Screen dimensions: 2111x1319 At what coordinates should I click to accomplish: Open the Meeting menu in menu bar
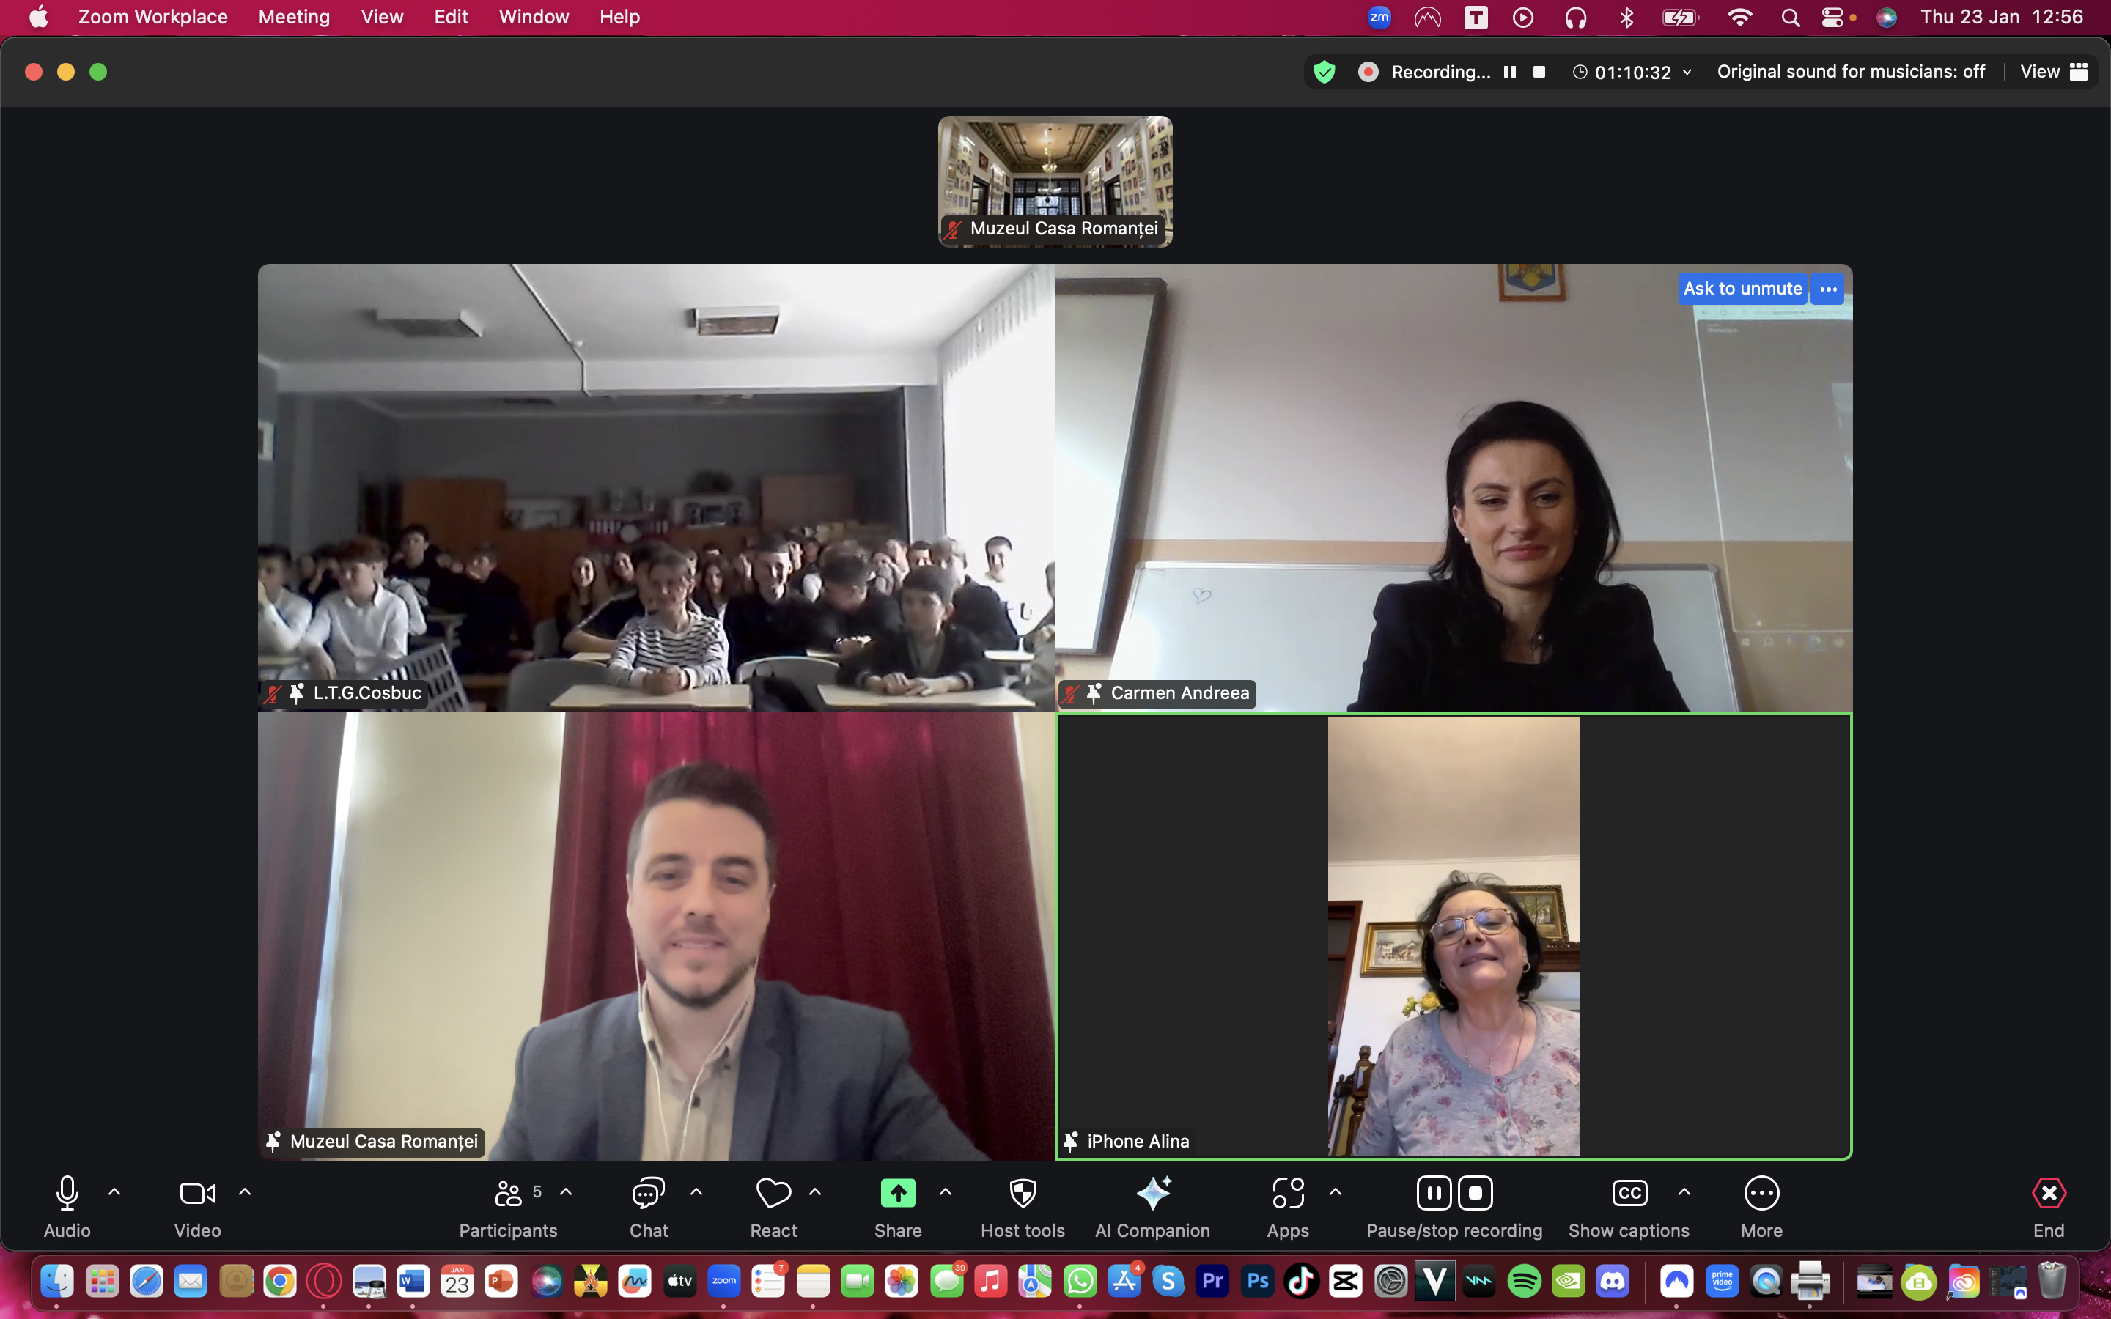coord(294,17)
